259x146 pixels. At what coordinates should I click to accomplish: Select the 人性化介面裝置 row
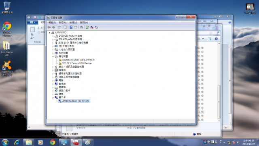67,50
